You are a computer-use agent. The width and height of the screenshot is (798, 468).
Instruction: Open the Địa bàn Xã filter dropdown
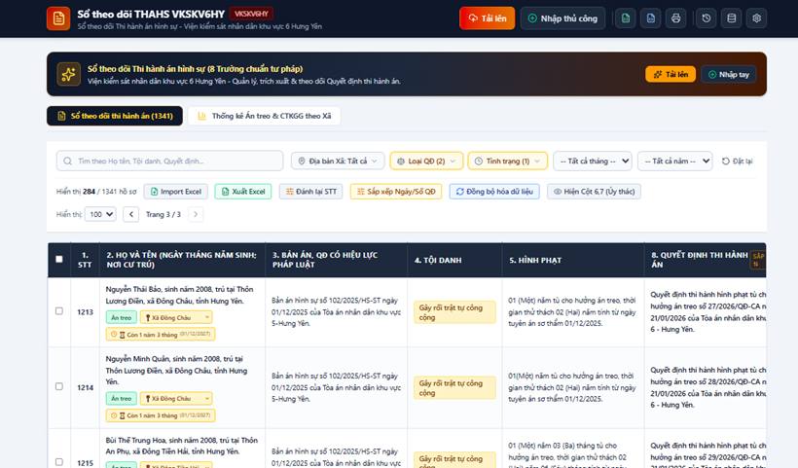(x=338, y=161)
